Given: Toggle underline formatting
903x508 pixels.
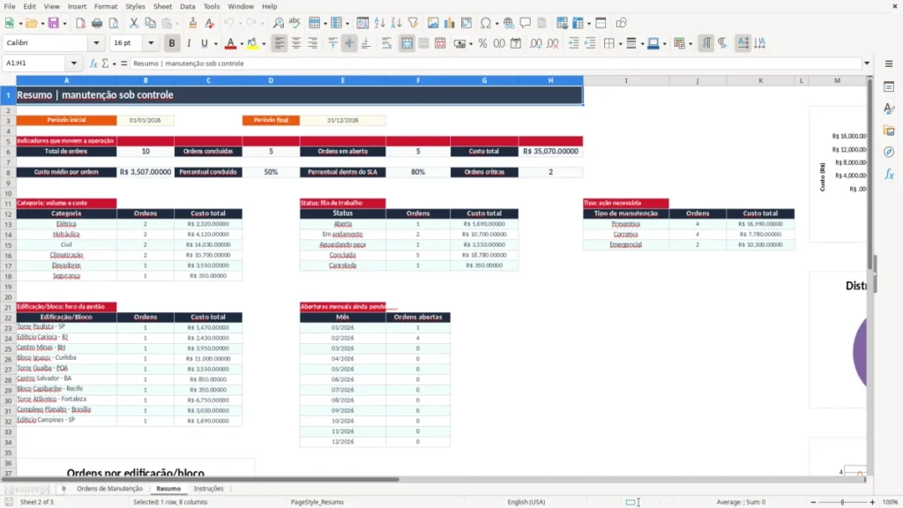Looking at the screenshot, I should [204, 43].
